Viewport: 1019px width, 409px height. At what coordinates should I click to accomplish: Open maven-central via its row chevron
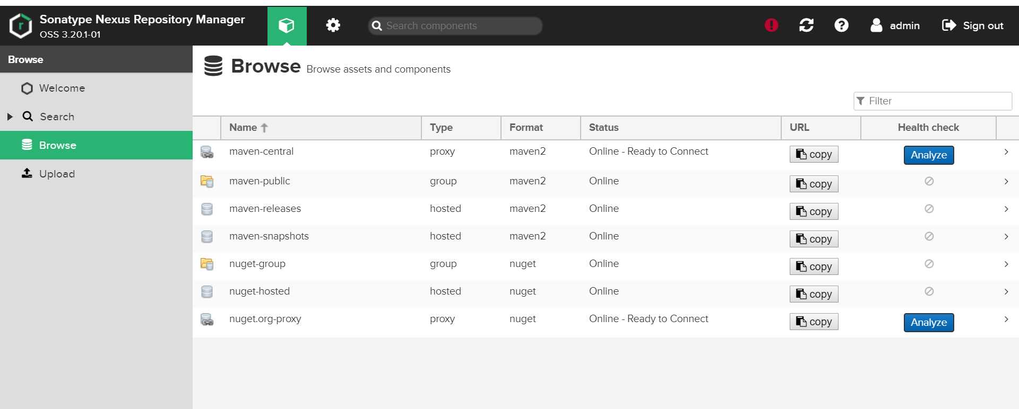[x=1006, y=152]
